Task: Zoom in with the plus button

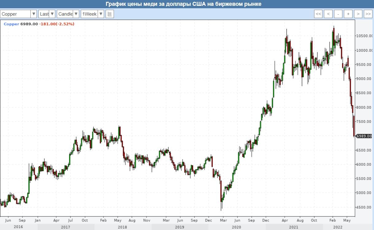Action: click(x=348, y=14)
